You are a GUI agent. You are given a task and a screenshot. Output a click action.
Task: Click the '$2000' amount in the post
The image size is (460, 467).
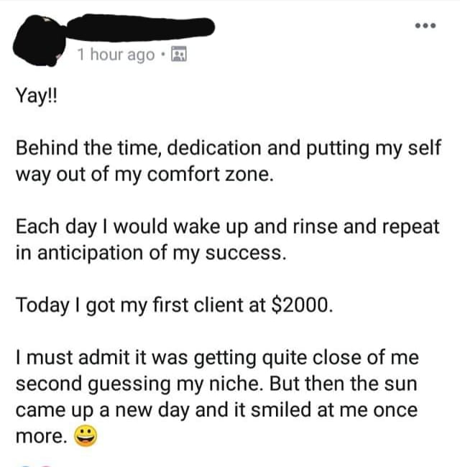(303, 304)
